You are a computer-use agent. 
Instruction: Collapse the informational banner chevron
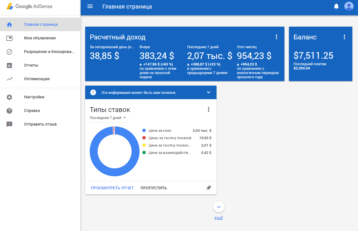(x=209, y=92)
